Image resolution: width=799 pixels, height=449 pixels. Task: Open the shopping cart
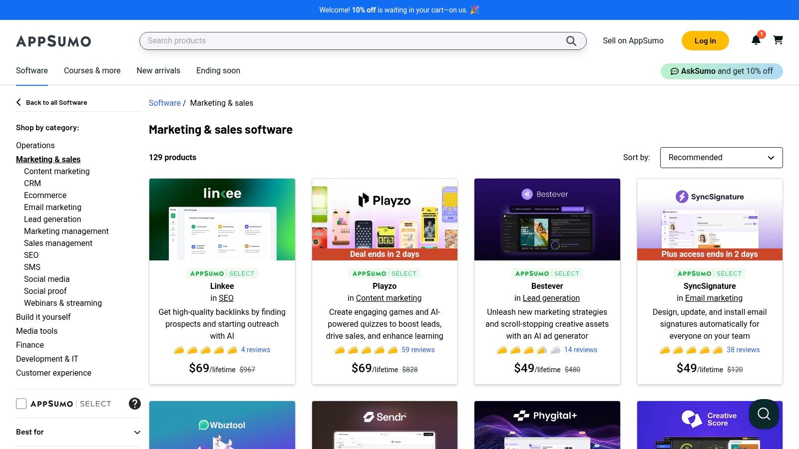[x=778, y=40]
